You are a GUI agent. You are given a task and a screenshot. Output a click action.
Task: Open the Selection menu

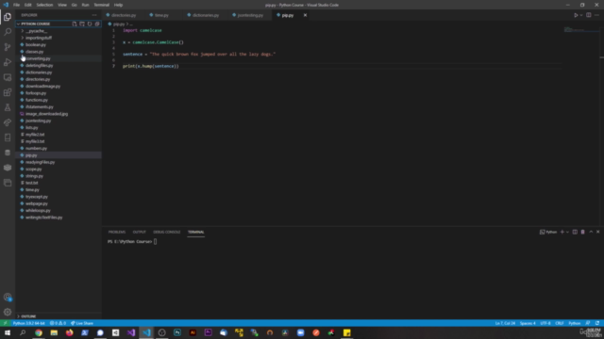click(44, 5)
